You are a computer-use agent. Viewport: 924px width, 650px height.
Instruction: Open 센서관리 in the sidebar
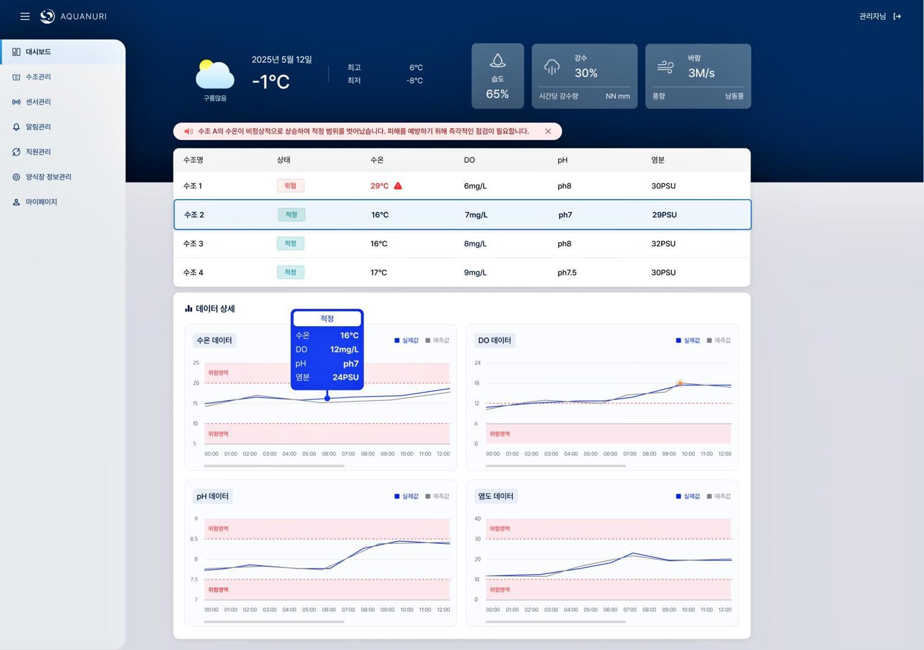click(38, 102)
